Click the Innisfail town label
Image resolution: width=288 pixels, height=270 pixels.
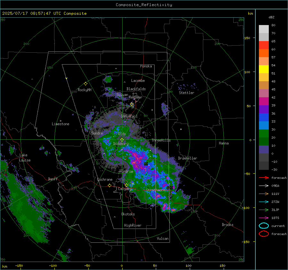(x=129, y=116)
